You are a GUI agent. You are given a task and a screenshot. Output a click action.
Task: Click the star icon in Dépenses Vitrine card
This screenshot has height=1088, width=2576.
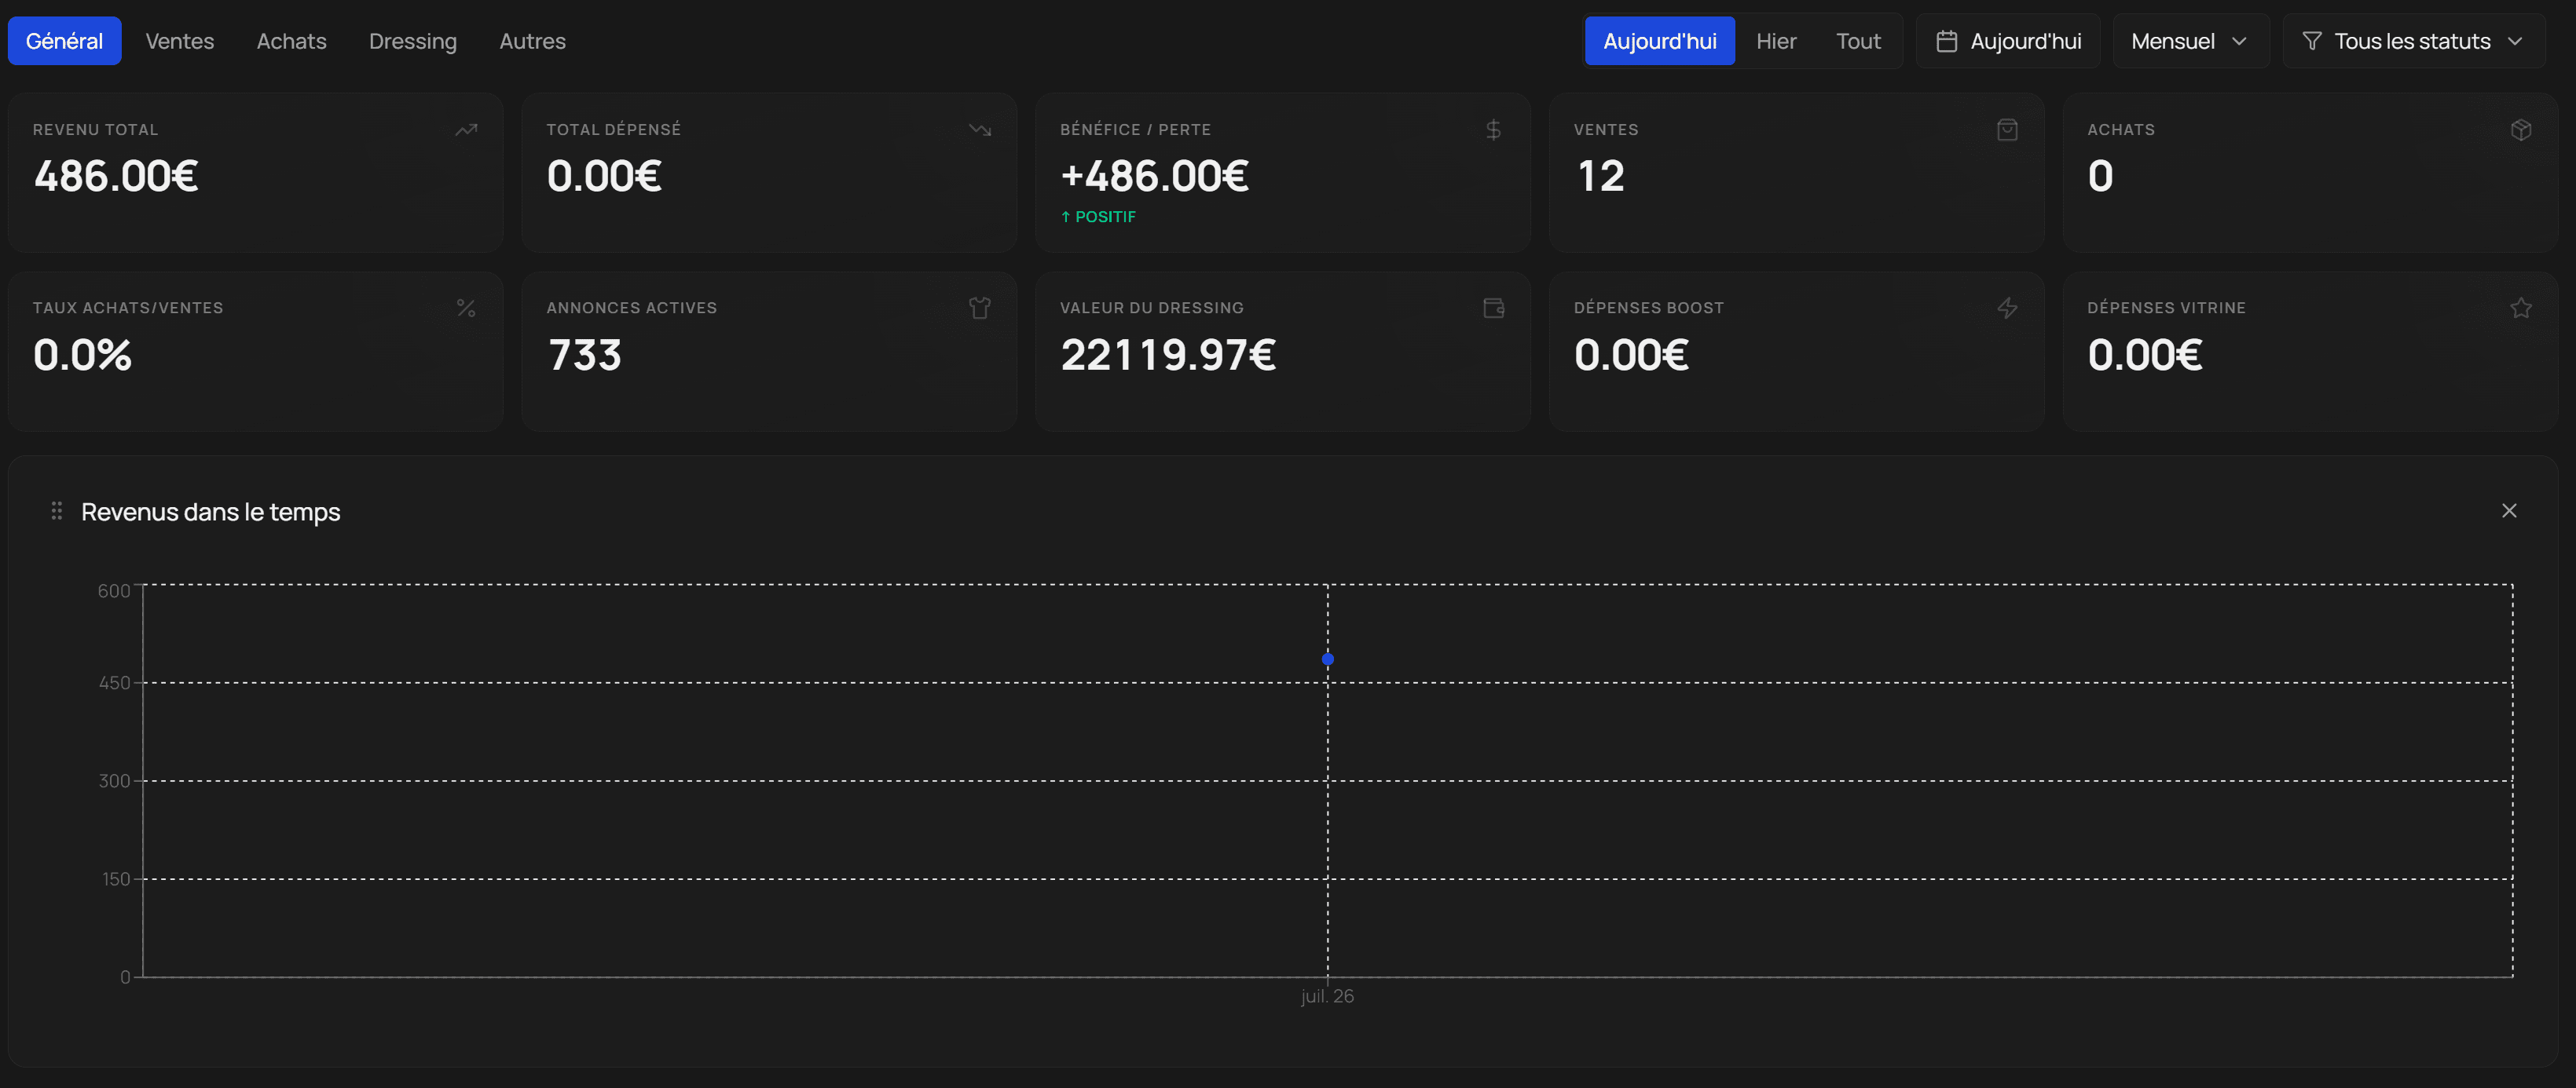click(2521, 308)
